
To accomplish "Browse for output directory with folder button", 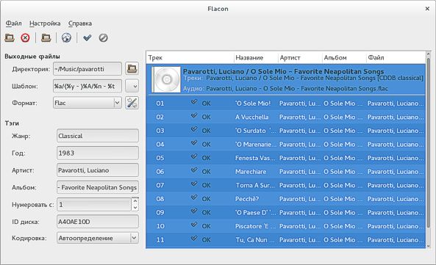I will point(132,68).
